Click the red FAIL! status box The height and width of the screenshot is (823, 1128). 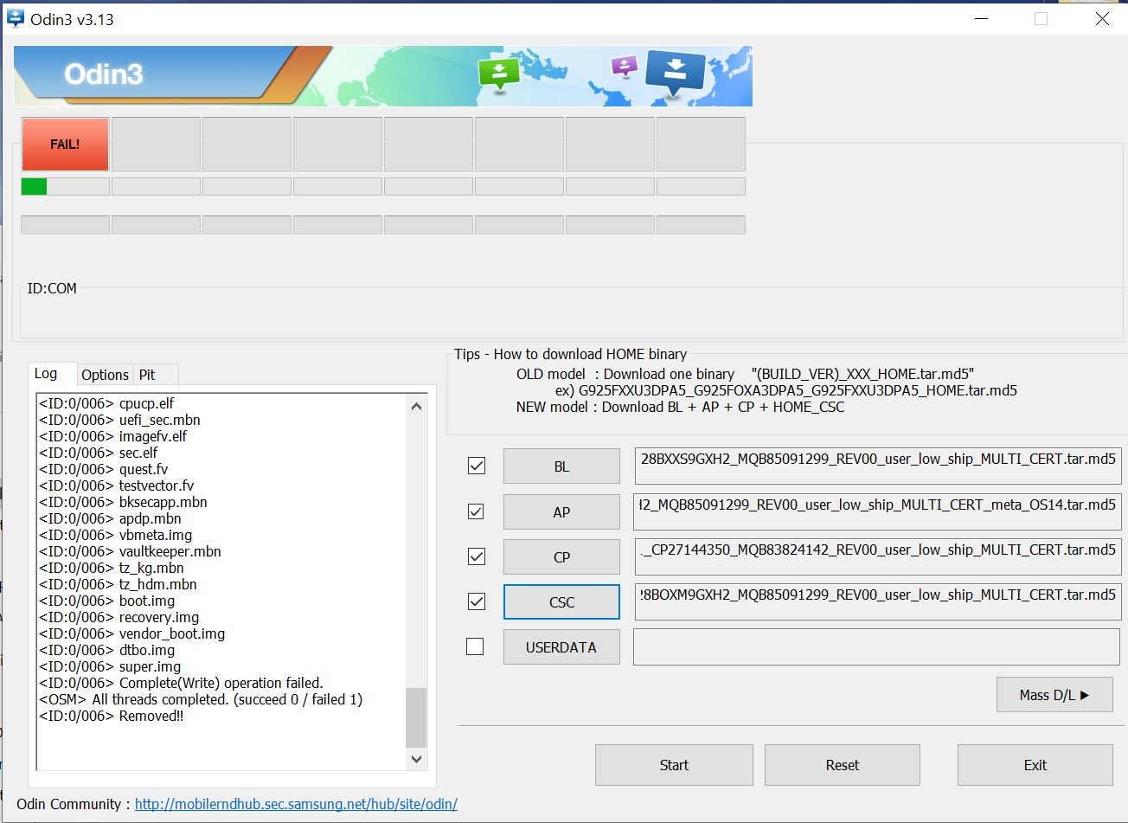tap(65, 145)
